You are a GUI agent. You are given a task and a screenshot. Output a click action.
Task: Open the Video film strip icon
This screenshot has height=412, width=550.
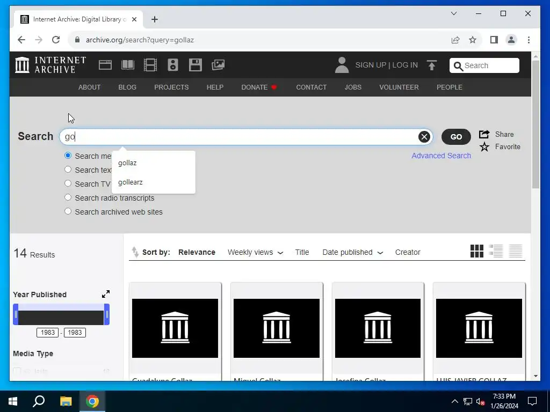tap(150, 65)
